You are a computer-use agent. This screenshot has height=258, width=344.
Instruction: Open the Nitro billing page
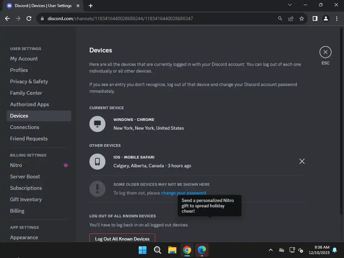tap(39, 165)
